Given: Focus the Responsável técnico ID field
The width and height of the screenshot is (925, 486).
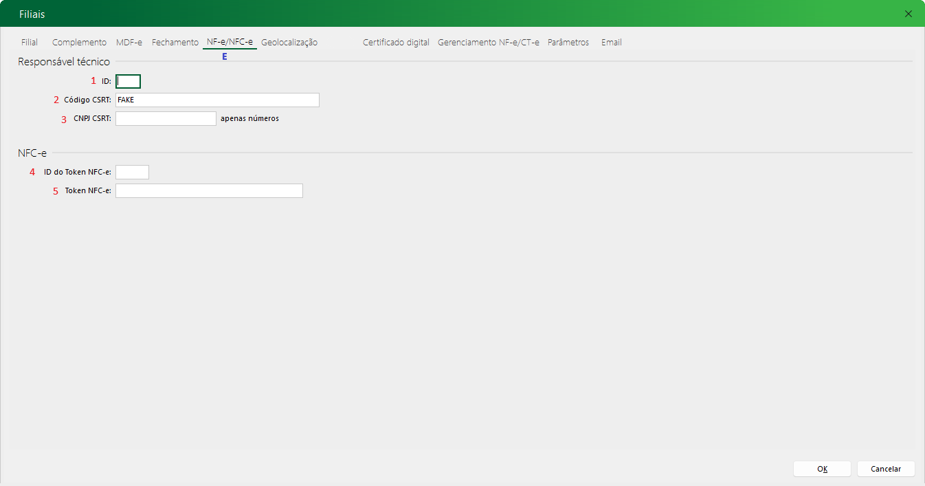Looking at the screenshot, I should coord(129,81).
